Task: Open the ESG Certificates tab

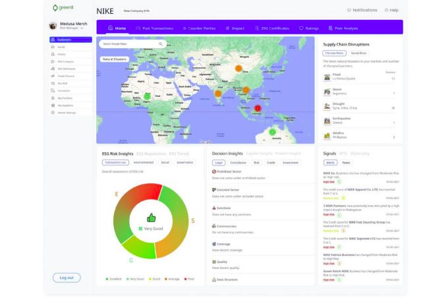Action: (x=272, y=28)
